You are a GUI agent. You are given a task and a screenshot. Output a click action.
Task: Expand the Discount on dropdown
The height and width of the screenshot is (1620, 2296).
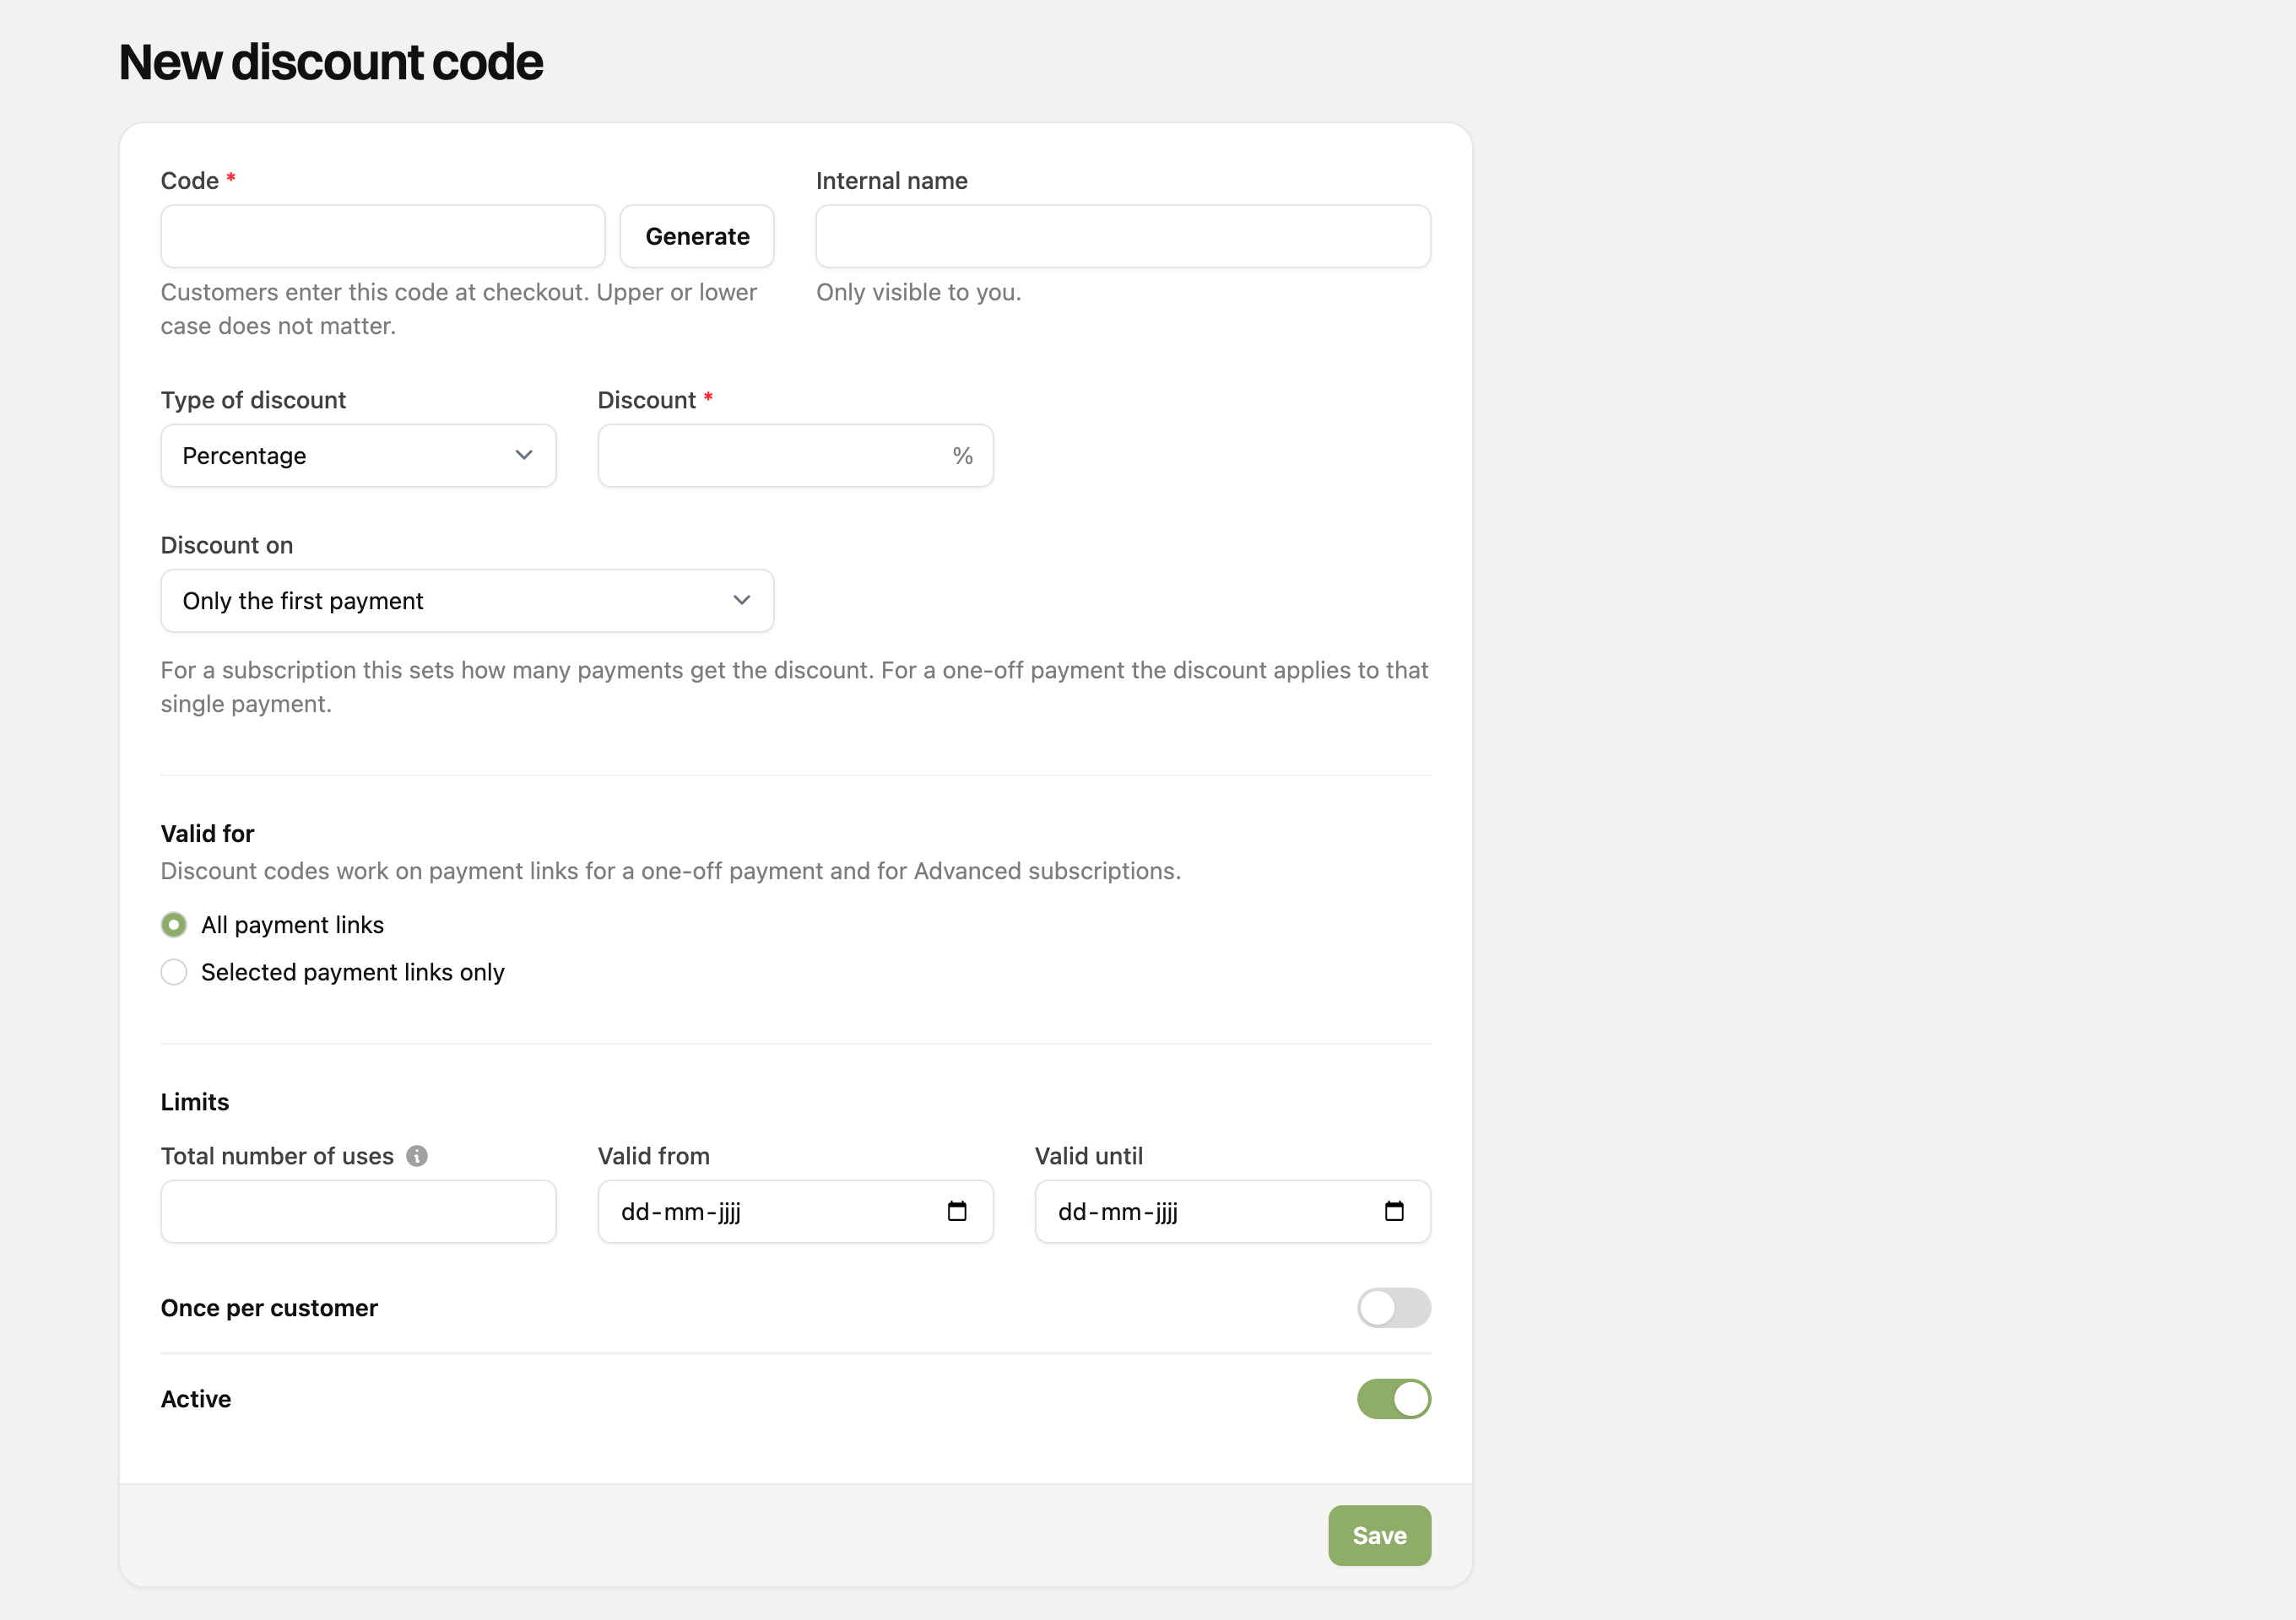467,601
